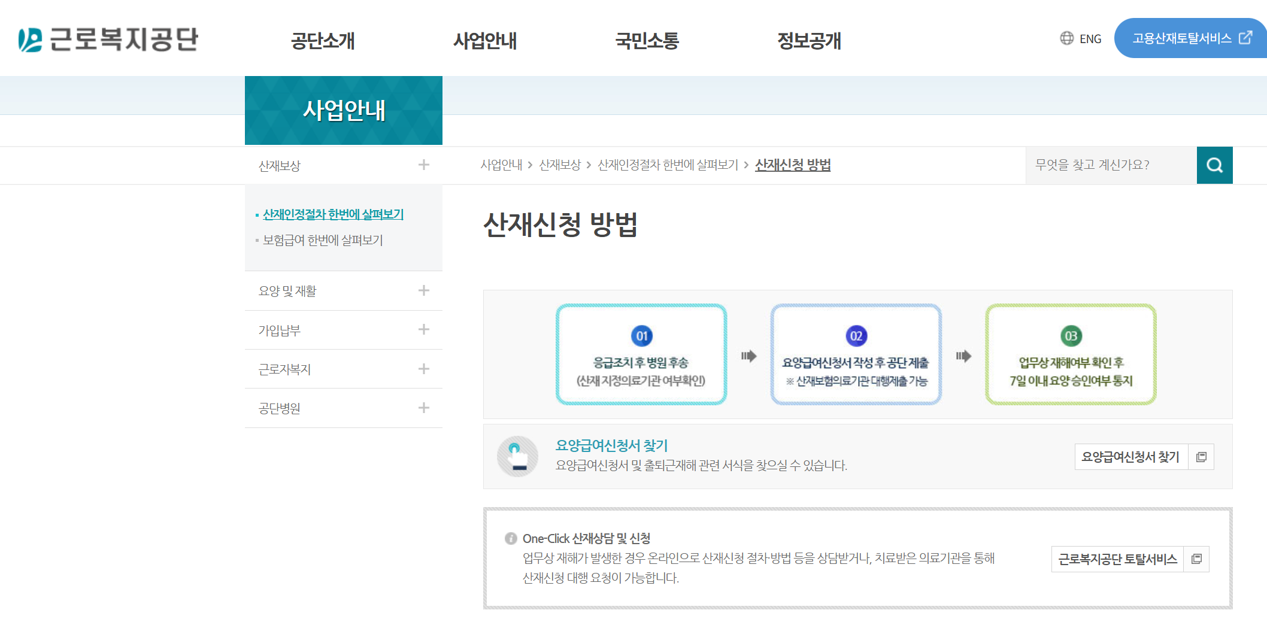Click the info icon by One-Click 산재상담
The image size is (1267, 622).
point(511,538)
